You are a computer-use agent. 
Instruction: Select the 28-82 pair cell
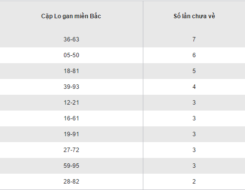[71, 182]
